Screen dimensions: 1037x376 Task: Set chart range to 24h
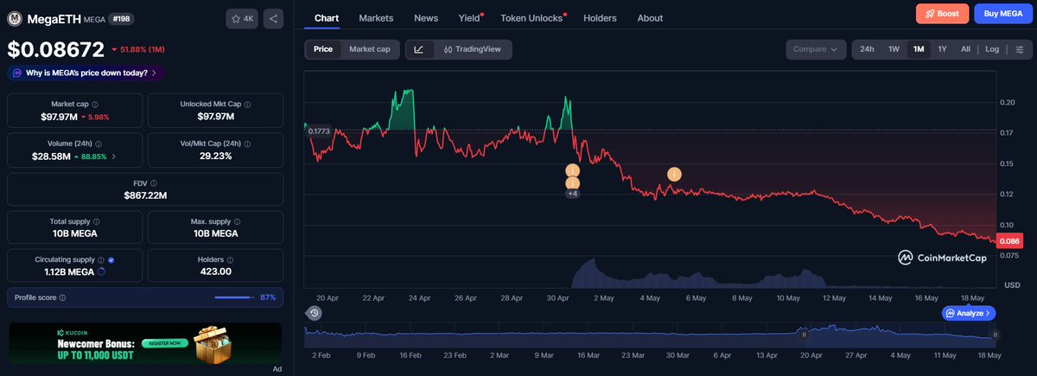(867, 49)
